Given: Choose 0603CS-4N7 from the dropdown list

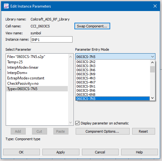Looking at the screenshot, I should point(113,82).
